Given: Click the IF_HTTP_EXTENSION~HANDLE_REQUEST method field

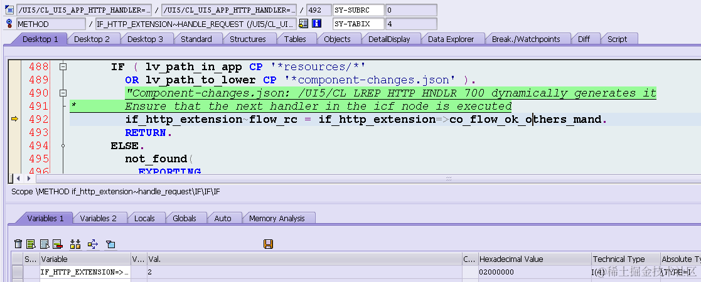Looking at the screenshot, I should click(195, 24).
